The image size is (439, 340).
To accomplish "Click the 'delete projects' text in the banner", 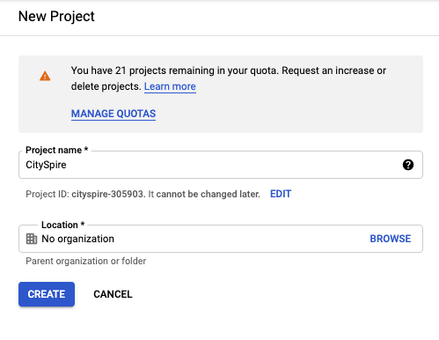I will tap(106, 86).
